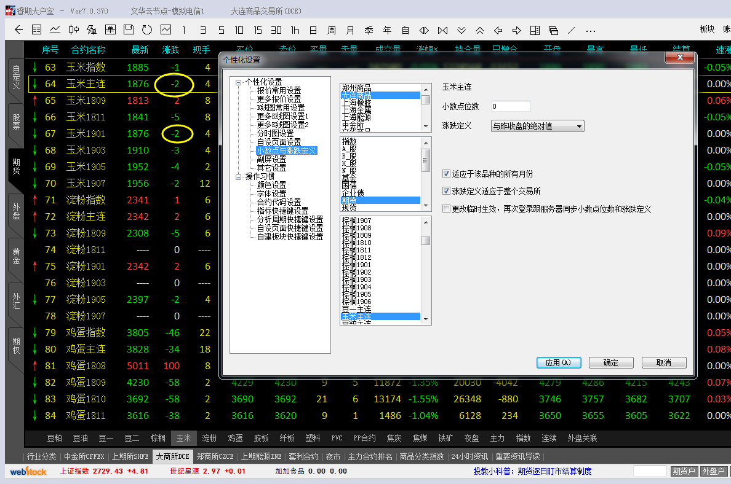Select the 鸡蛋 product tab

(235, 439)
